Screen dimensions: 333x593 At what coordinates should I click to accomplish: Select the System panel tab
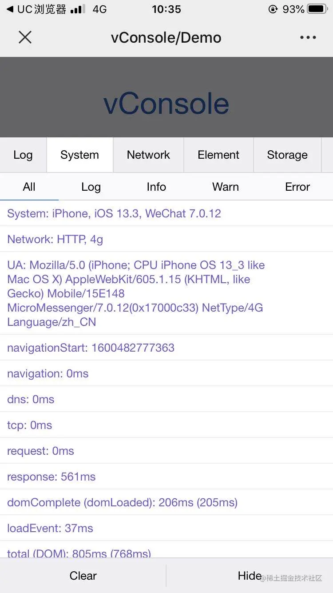tap(79, 155)
